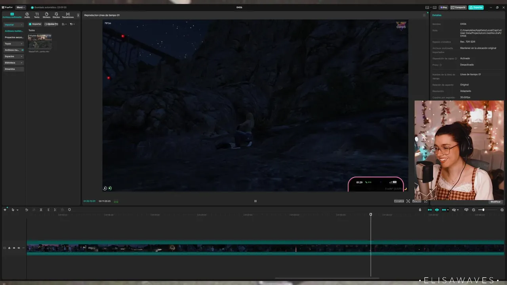This screenshot has width=507, height=285.
Task: Click the video clip on the timeline
Action: (265, 248)
